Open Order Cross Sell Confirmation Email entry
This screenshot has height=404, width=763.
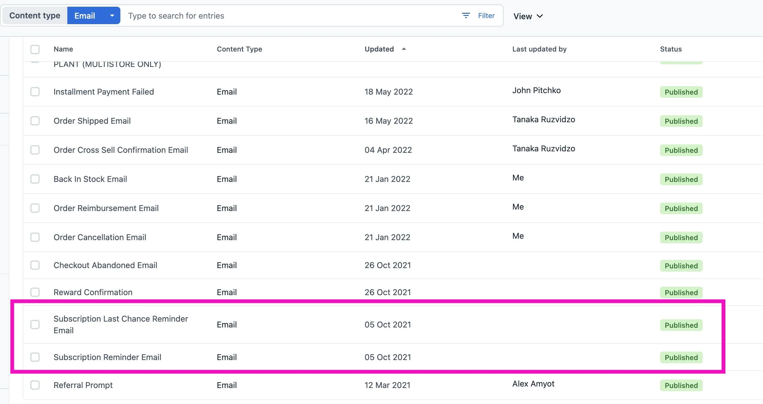(x=121, y=150)
